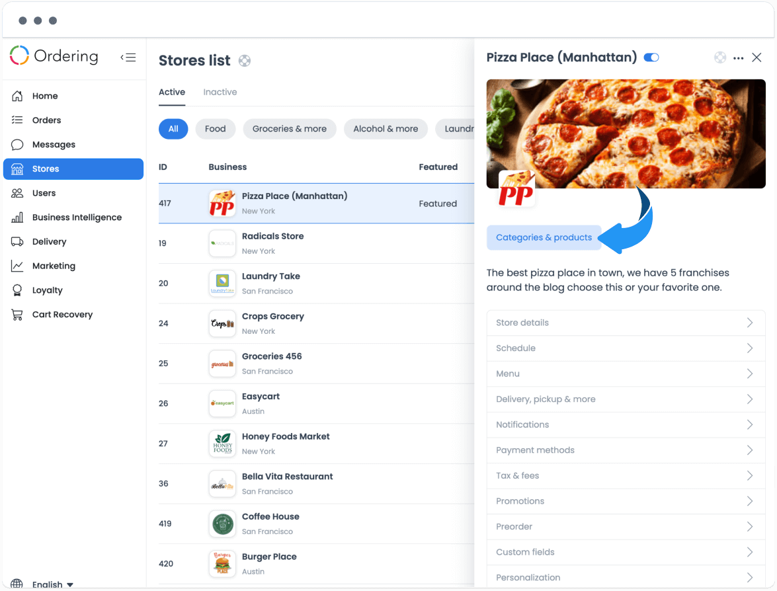Expand Custom fields
Image resolution: width=777 pixels, height=591 pixels.
click(x=626, y=553)
